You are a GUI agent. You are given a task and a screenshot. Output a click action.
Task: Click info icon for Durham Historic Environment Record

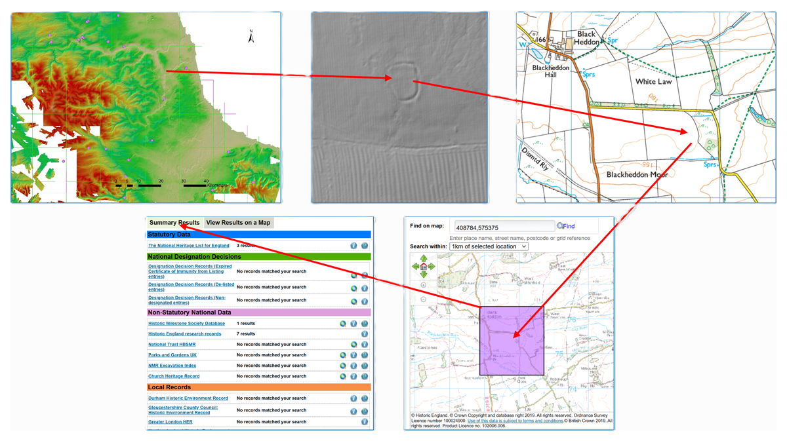click(353, 398)
